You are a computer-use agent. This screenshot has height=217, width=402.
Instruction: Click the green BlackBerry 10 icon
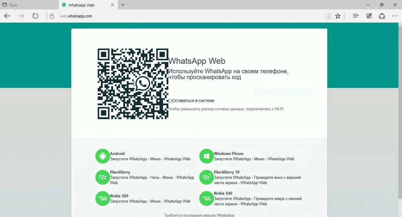(206, 177)
